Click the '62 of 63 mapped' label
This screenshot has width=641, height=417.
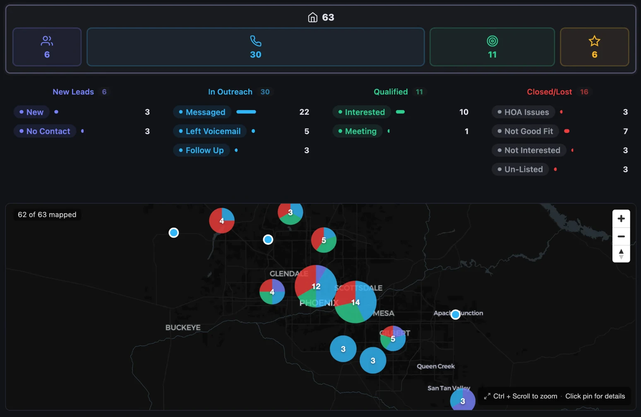(47, 215)
